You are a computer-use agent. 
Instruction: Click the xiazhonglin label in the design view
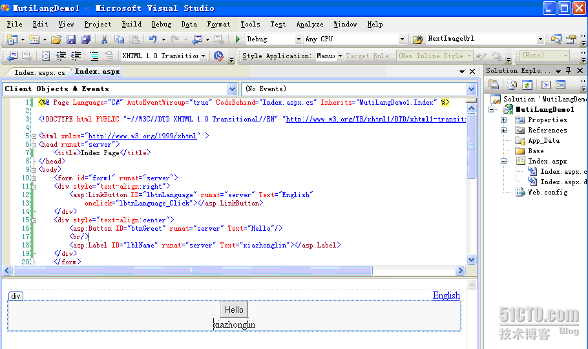click(x=234, y=324)
